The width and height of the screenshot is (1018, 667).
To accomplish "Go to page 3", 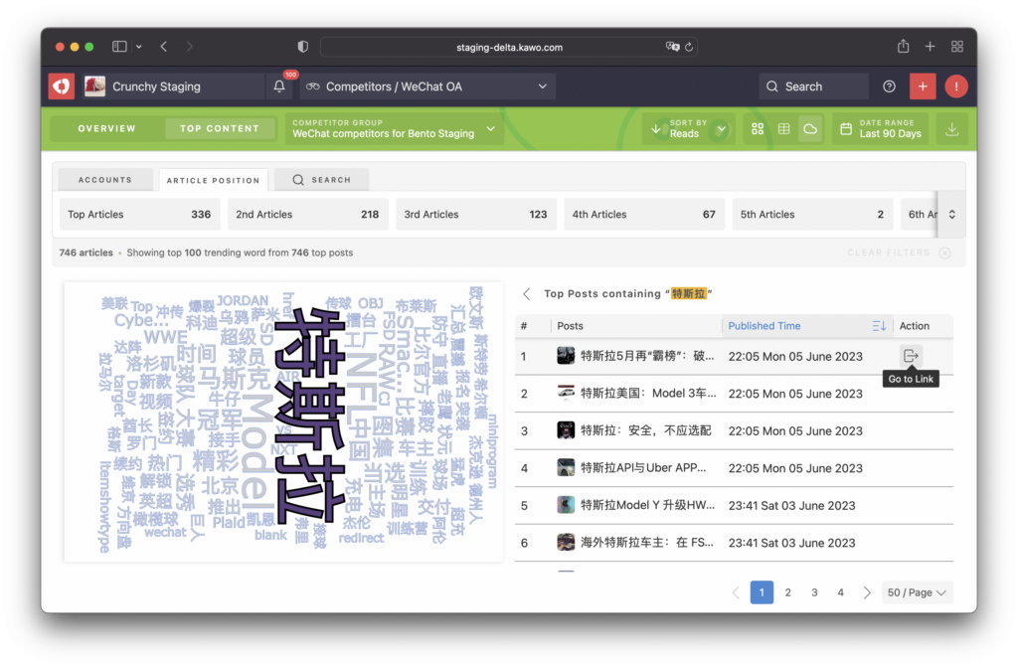I will 814,592.
